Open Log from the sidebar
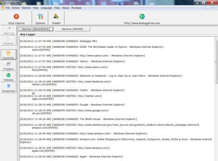 (8, 31)
